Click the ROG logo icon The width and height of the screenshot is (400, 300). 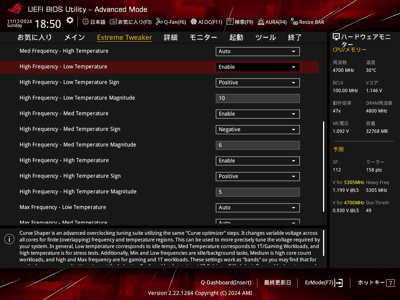14,9
